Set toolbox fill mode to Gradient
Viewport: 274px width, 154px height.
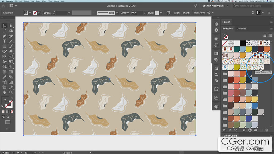pos(7,112)
